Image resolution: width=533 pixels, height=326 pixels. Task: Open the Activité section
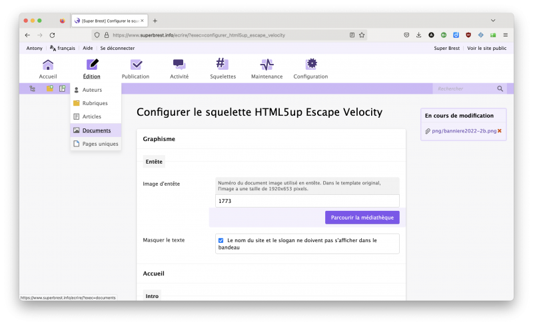[179, 69]
